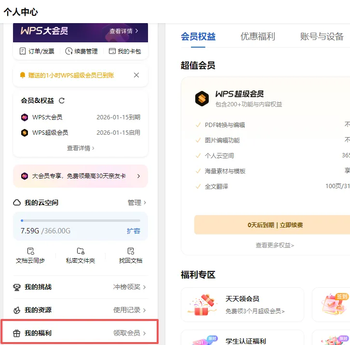Image resolution: width=350 pixels, height=345 pixels.
Task: Switch to the 账号与设备 tab
Action: click(x=322, y=37)
